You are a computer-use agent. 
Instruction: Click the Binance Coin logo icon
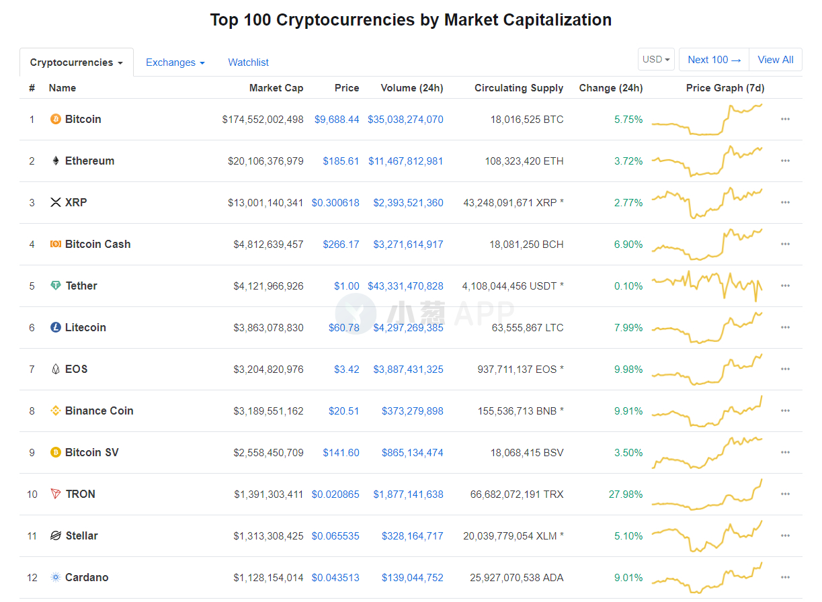point(56,411)
